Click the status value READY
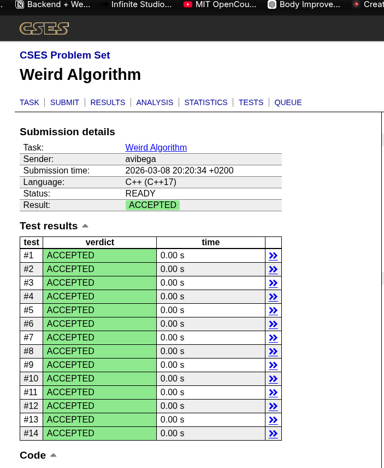 (140, 193)
